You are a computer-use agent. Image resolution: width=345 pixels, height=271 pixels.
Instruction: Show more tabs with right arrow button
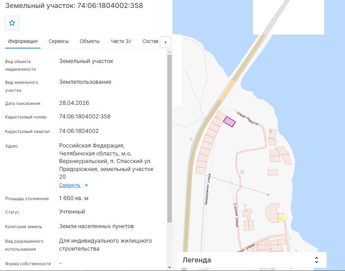tap(166, 42)
